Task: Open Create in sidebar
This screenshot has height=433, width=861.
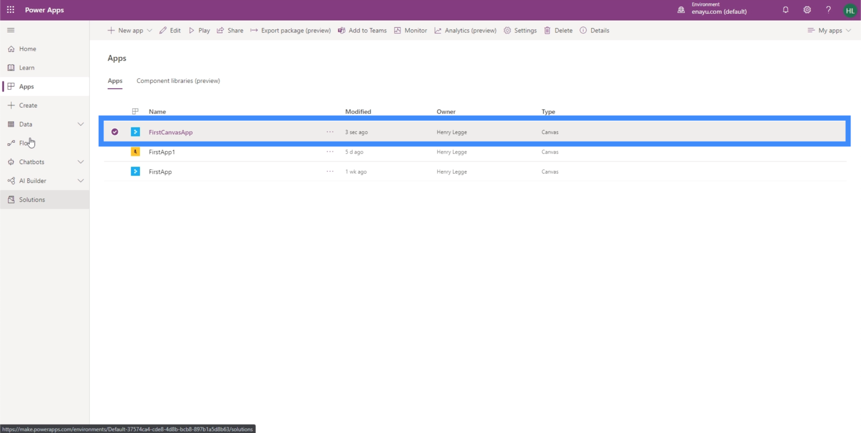Action: point(45,106)
